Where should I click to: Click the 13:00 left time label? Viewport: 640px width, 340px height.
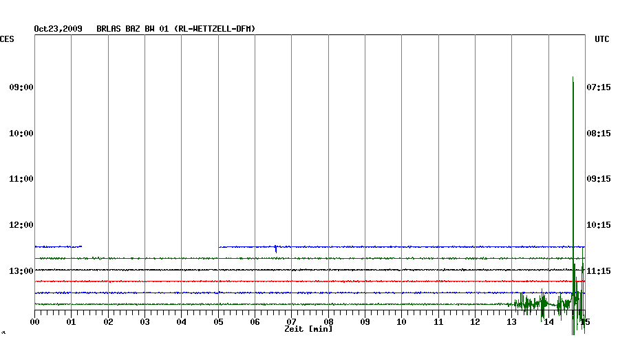[x=22, y=270]
